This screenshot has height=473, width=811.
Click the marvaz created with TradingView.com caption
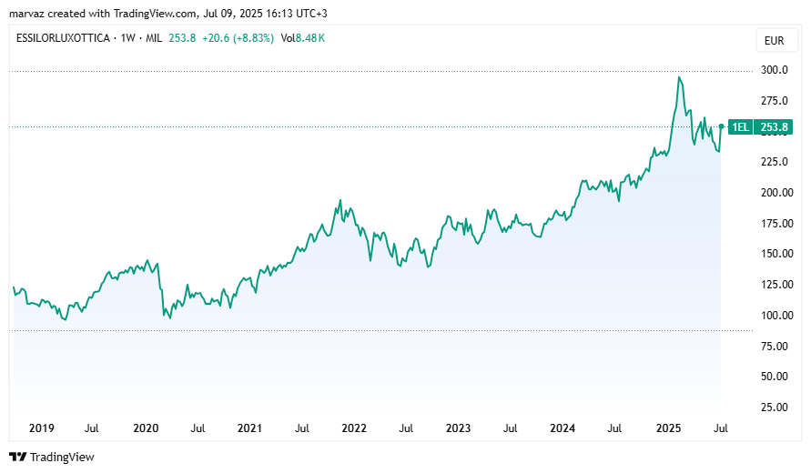coord(168,14)
